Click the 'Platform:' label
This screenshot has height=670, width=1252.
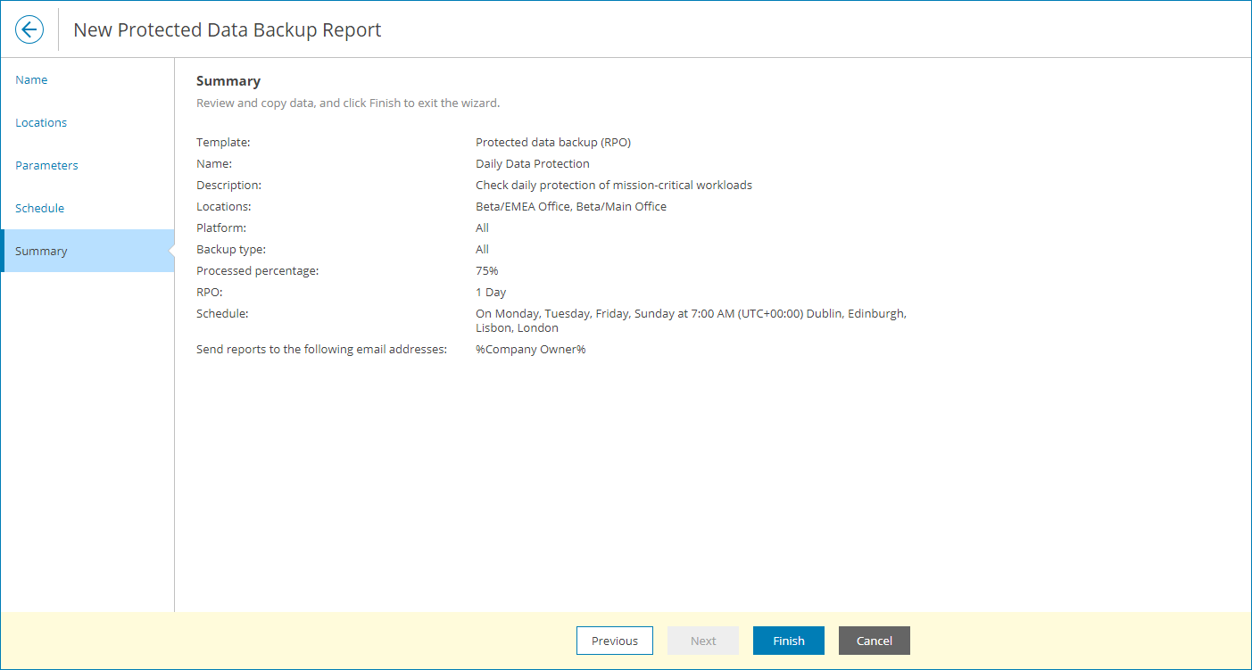[x=221, y=227]
